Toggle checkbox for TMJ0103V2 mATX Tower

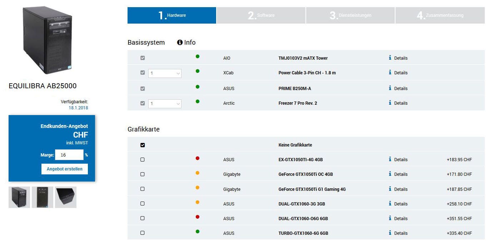tap(143, 58)
